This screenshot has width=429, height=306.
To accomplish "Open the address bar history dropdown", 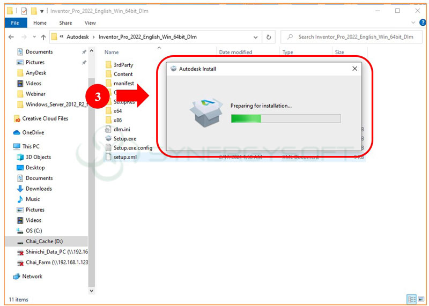I will [256, 37].
